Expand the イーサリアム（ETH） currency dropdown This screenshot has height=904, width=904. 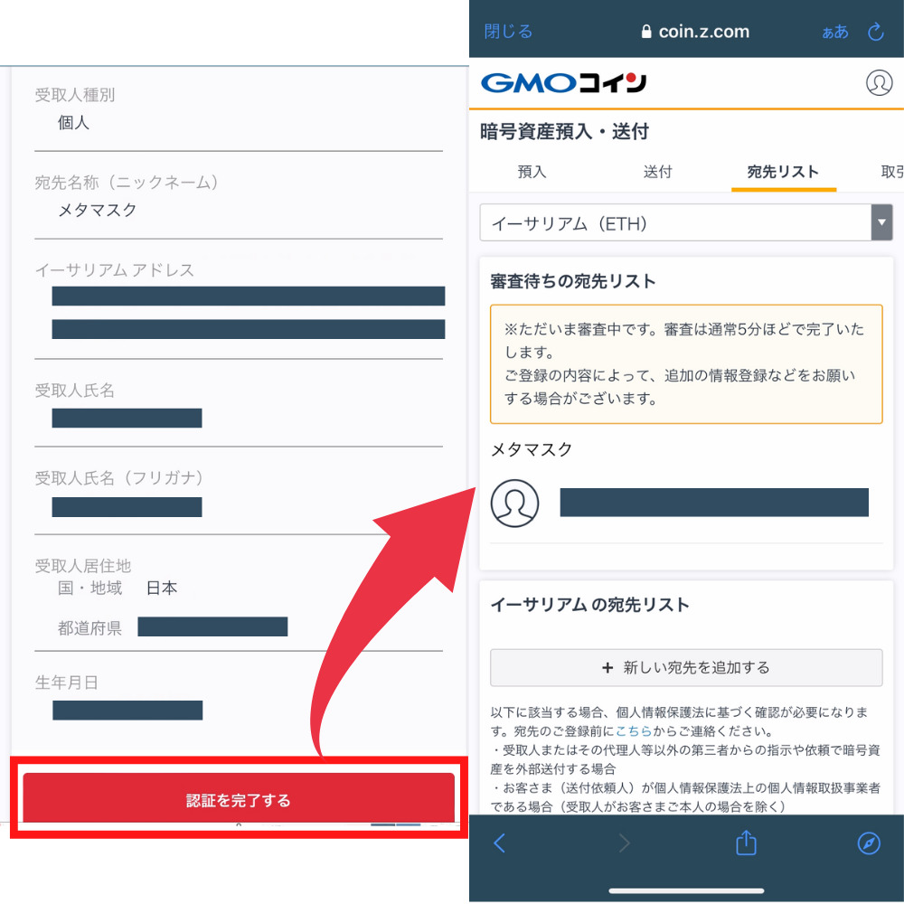(x=685, y=222)
